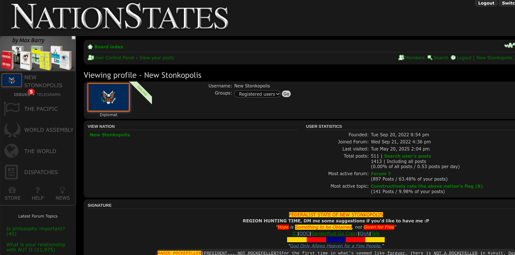
Task: Click the World Assembly laurel icon
Action: (x=12, y=130)
